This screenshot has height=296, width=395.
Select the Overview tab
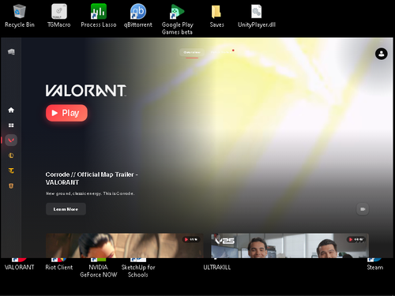pos(192,52)
